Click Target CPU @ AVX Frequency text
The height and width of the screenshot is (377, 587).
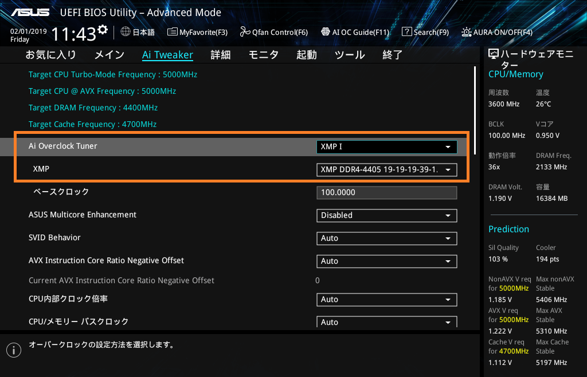click(x=102, y=91)
